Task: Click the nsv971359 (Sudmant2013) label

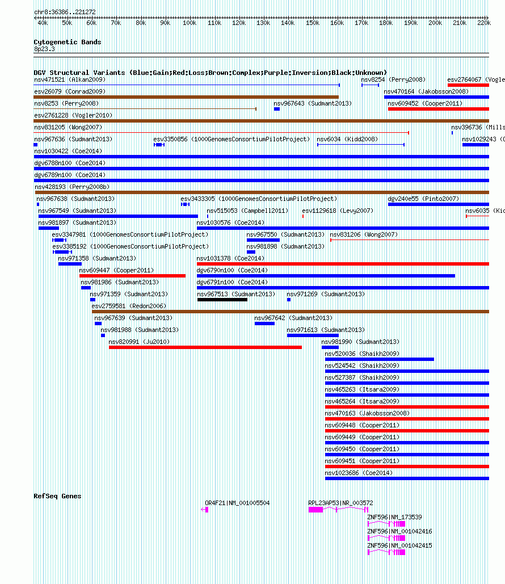Action: tap(129, 294)
